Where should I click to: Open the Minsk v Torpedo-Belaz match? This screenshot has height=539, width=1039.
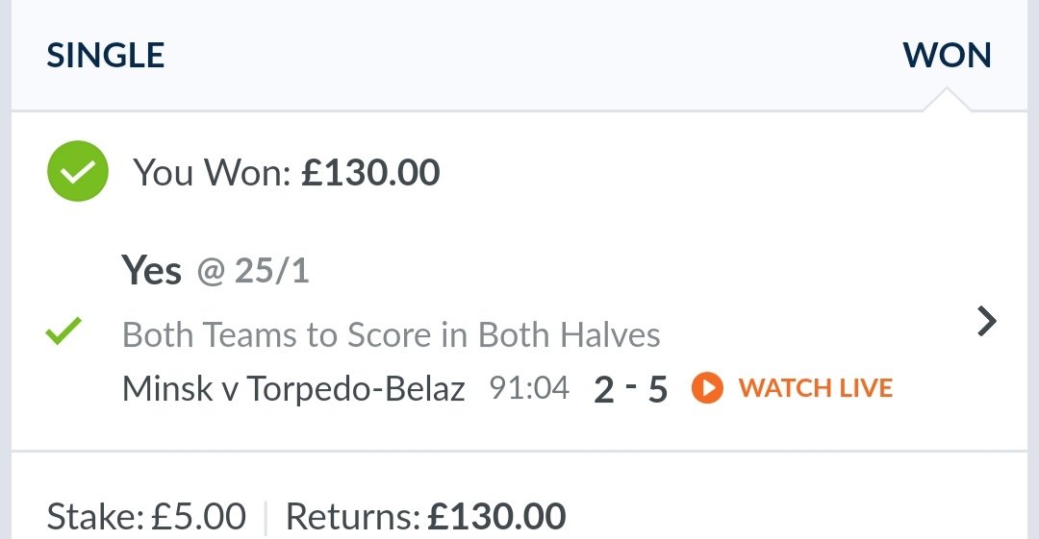293,389
